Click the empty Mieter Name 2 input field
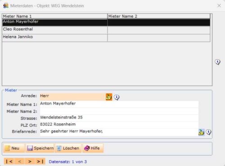Screen dimensions: 225x166 click(x=119, y=111)
